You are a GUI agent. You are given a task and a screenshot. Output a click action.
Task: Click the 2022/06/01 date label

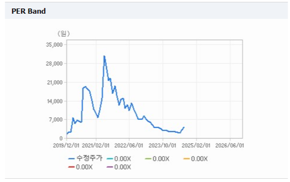coord(129,145)
